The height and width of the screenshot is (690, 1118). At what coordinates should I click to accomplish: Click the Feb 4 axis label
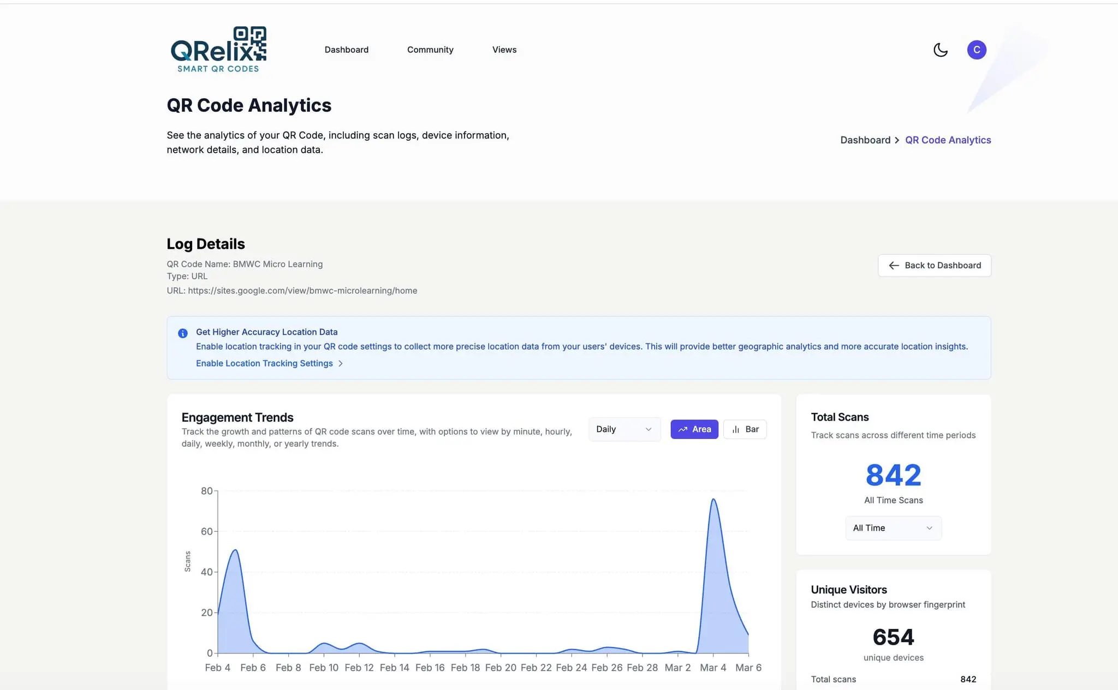217,668
